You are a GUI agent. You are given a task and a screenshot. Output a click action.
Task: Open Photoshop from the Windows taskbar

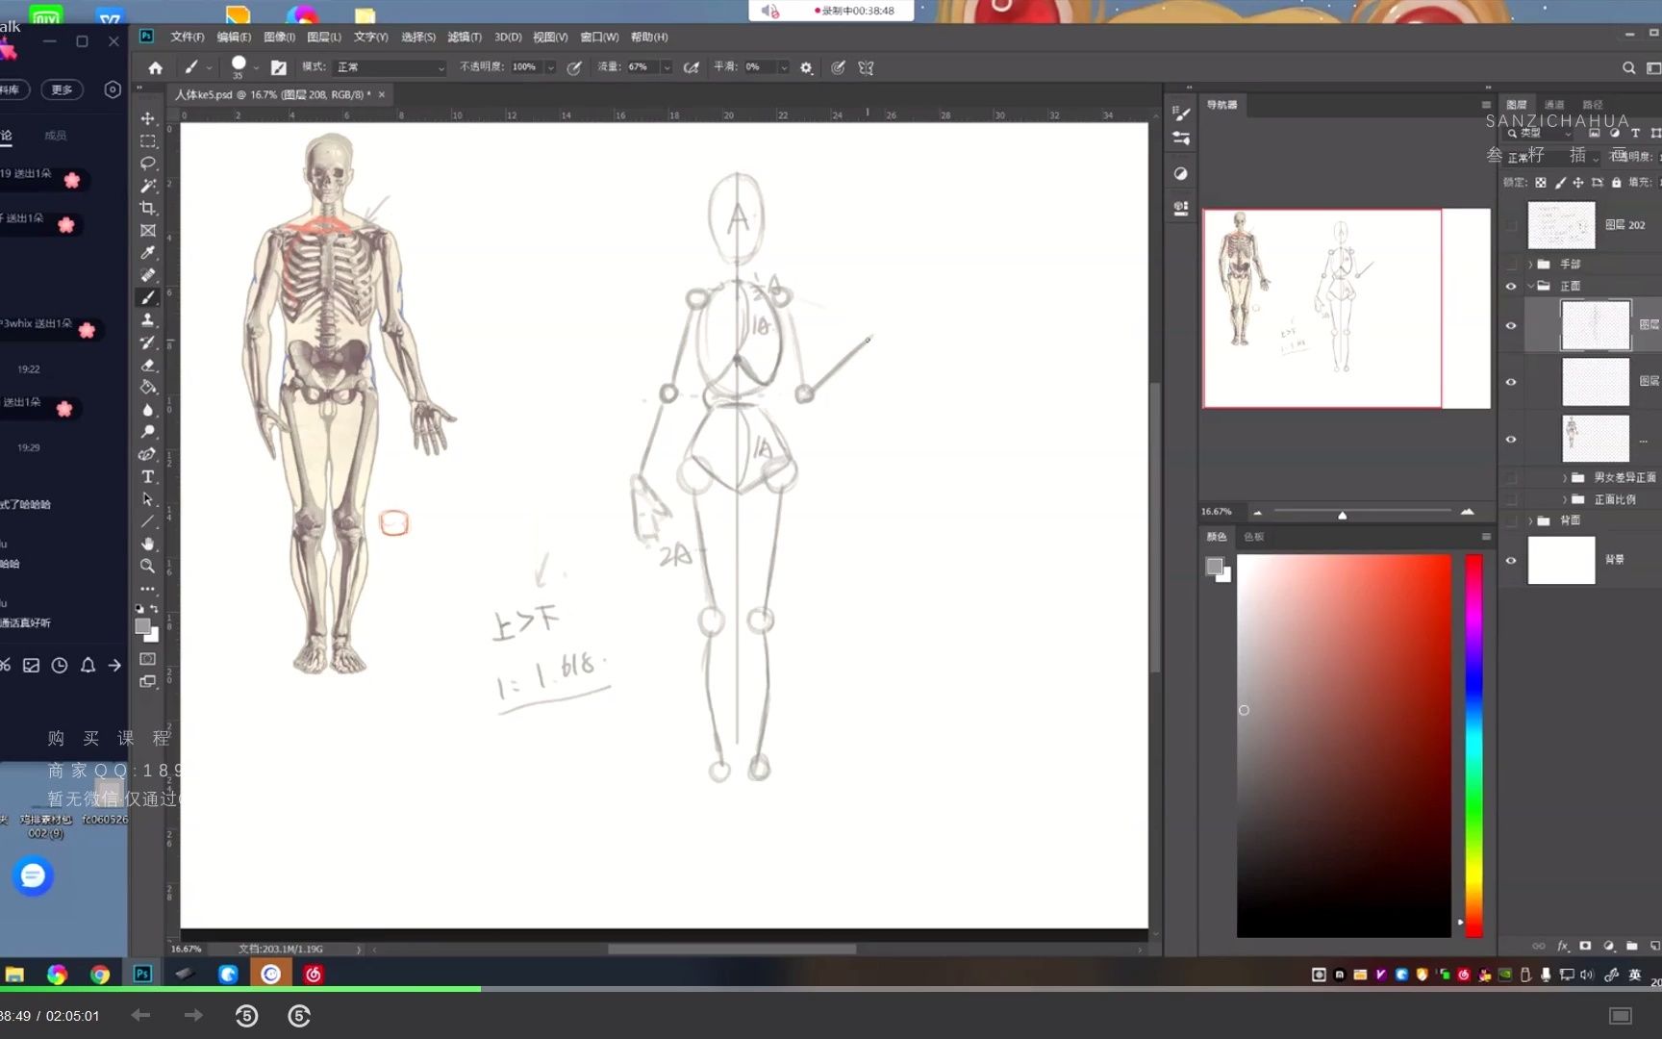[x=142, y=974]
